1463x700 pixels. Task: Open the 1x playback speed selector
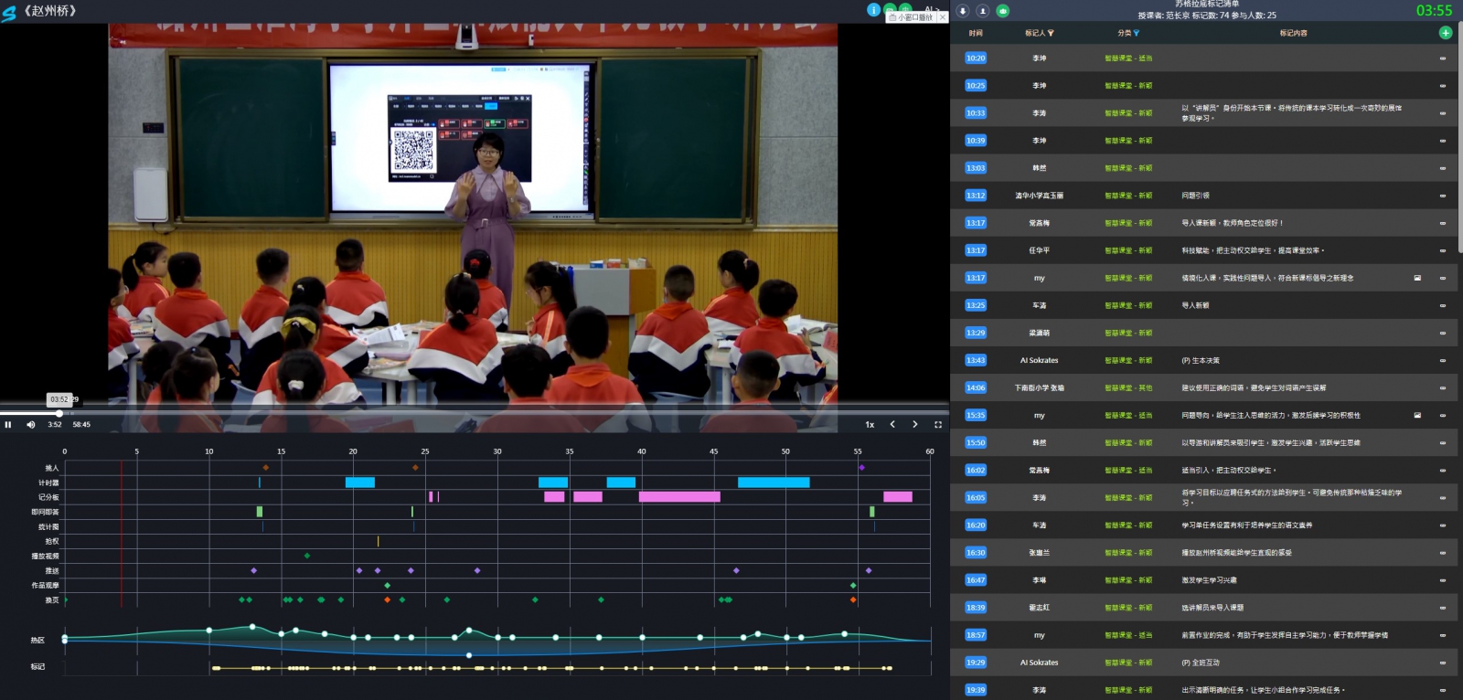coord(870,424)
